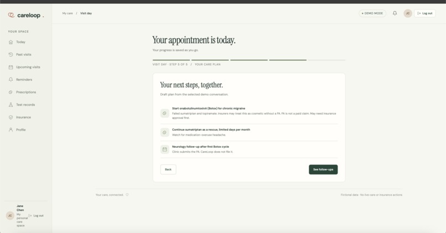Click Log out button in top bar

coord(424,13)
